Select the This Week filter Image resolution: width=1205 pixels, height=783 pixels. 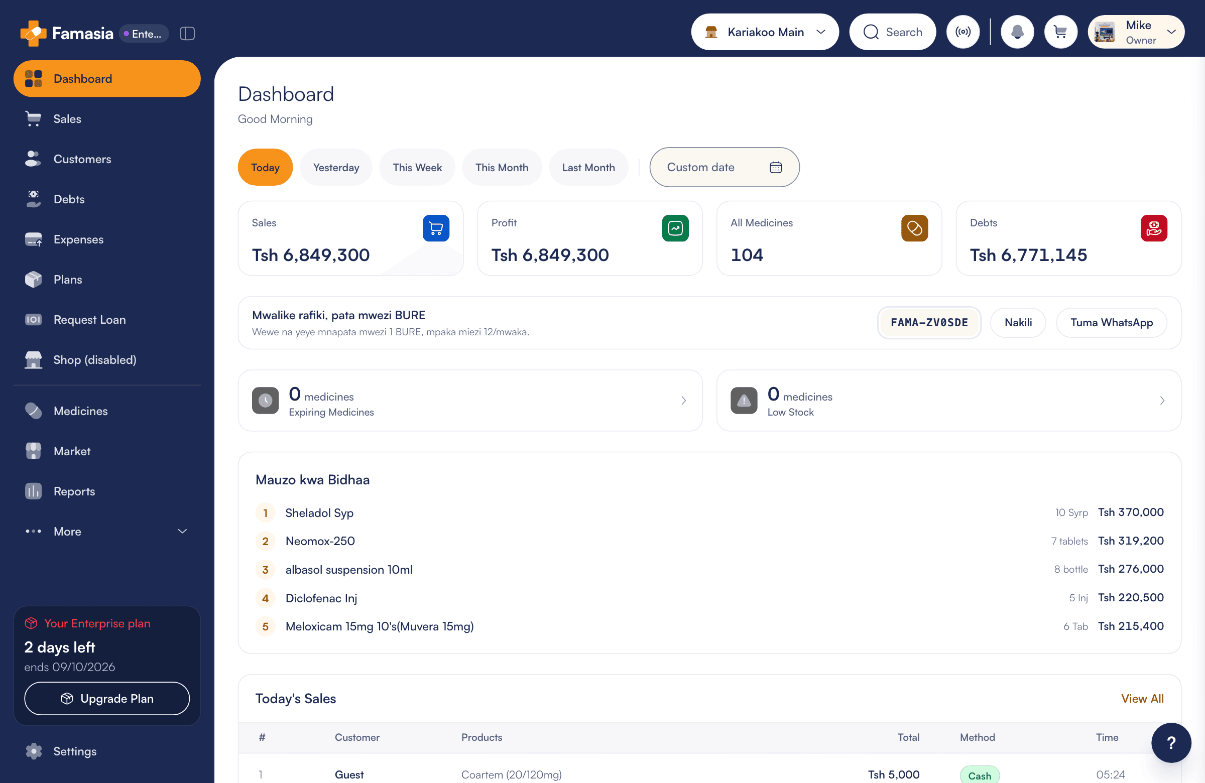point(417,167)
